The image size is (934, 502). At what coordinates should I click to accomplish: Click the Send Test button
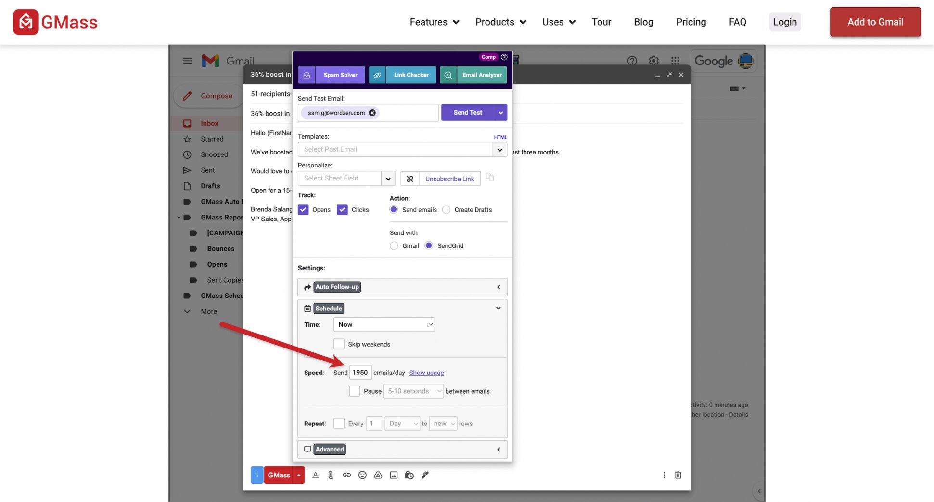coord(468,113)
